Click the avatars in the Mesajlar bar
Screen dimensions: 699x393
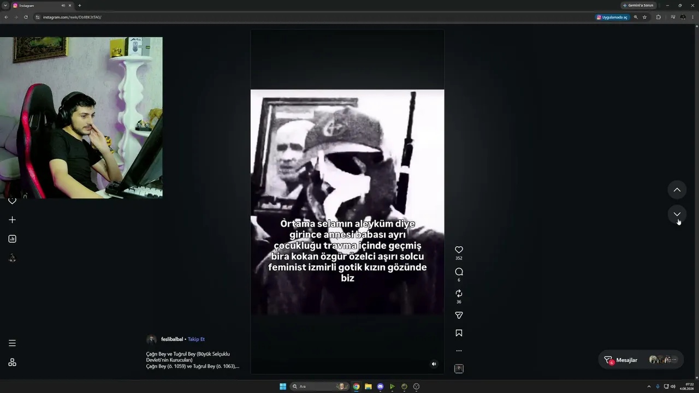(662, 360)
